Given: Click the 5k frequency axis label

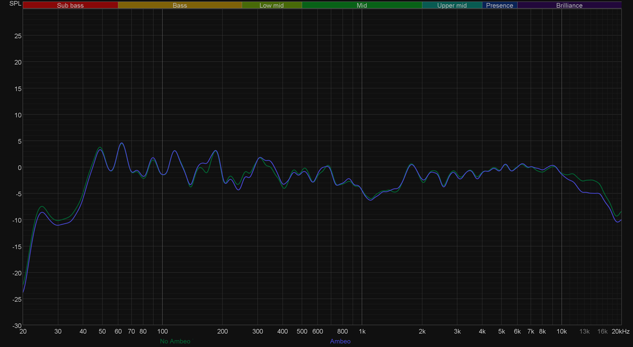Looking at the screenshot, I should click(x=502, y=331).
